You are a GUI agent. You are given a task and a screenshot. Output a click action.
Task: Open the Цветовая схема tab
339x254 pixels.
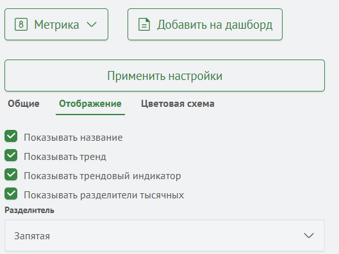(x=178, y=104)
